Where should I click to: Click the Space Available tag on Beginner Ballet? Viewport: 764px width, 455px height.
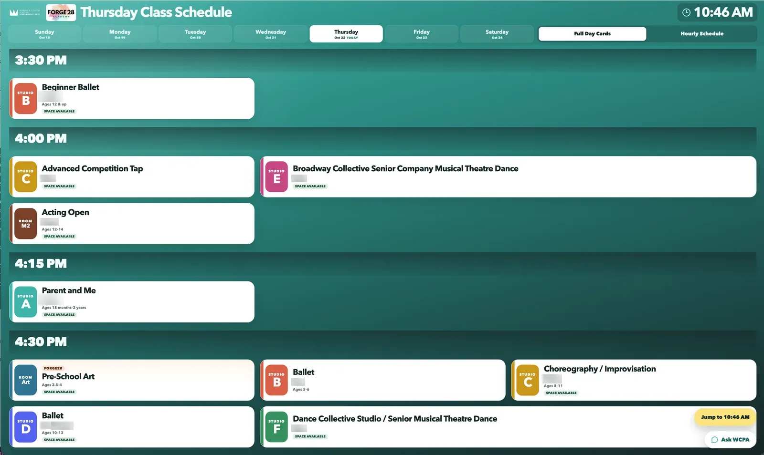[x=59, y=111]
